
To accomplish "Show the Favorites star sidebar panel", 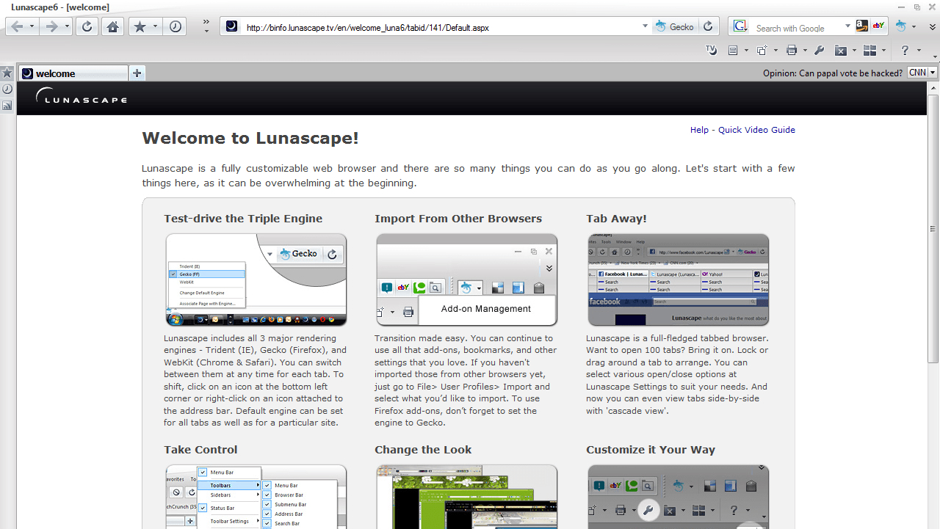I will [x=7, y=73].
